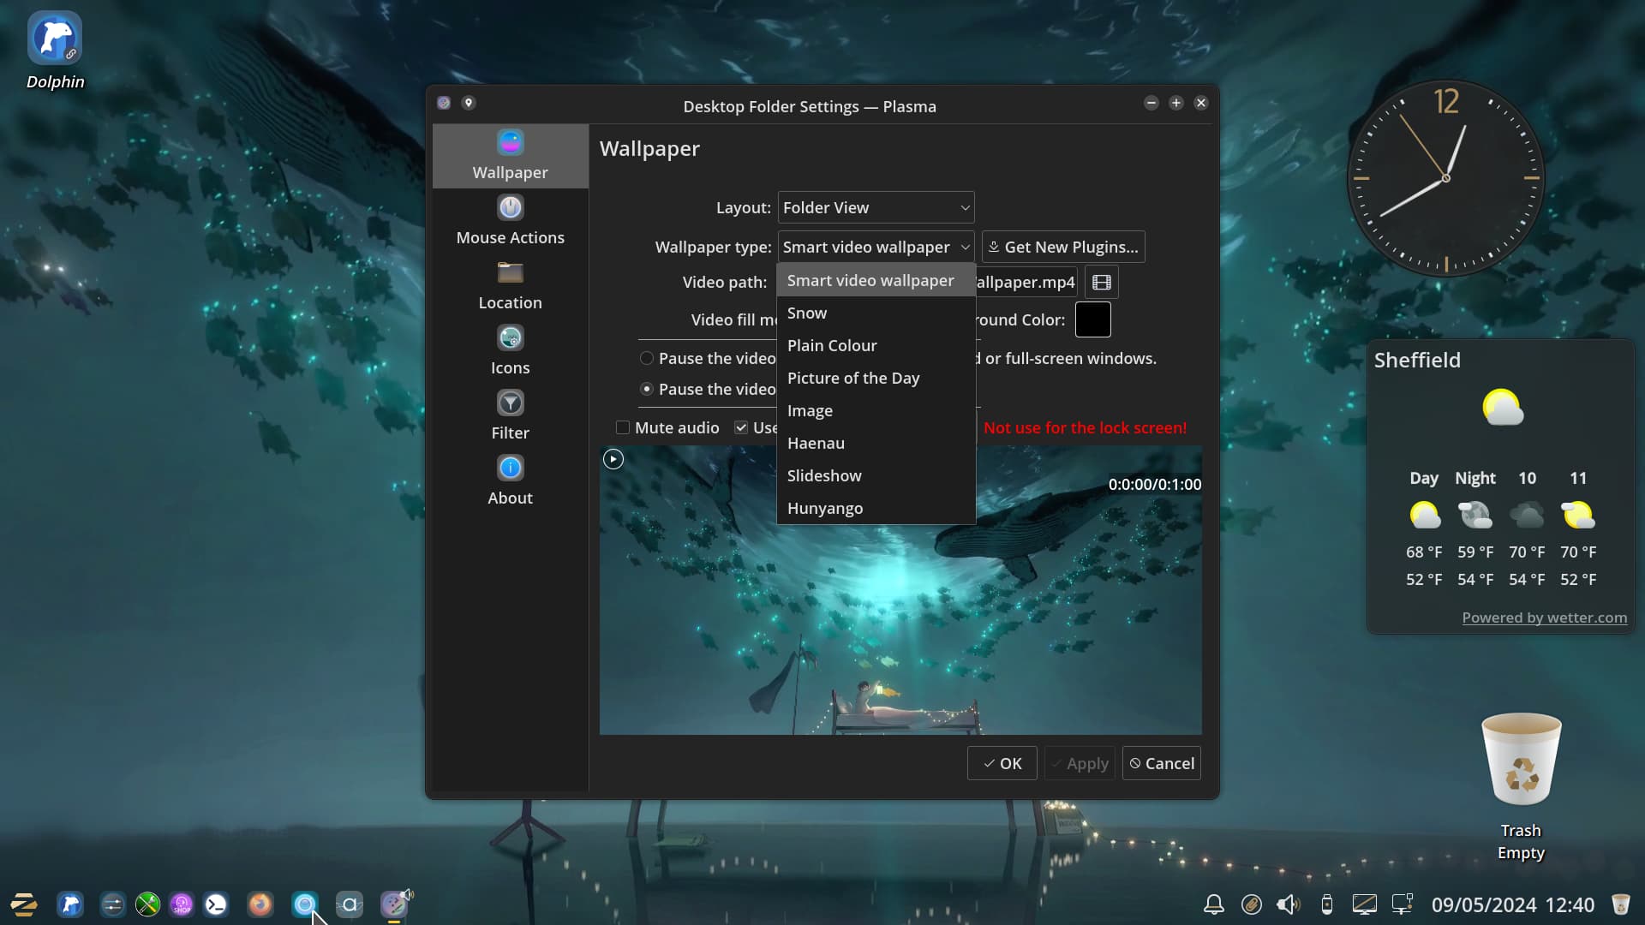Launch the terminal from the taskbar
The width and height of the screenshot is (1645, 925).
(216, 904)
